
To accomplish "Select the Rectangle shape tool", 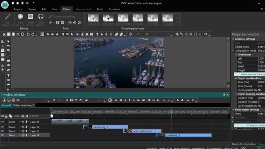I will click(x=8, y=61).
